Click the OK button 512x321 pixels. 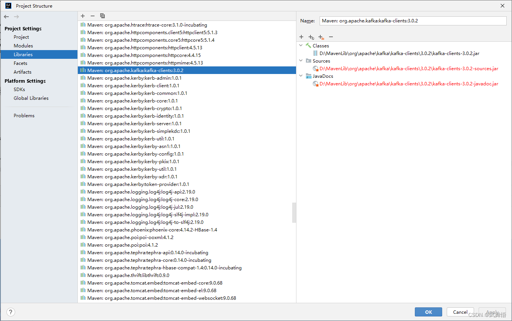429,312
